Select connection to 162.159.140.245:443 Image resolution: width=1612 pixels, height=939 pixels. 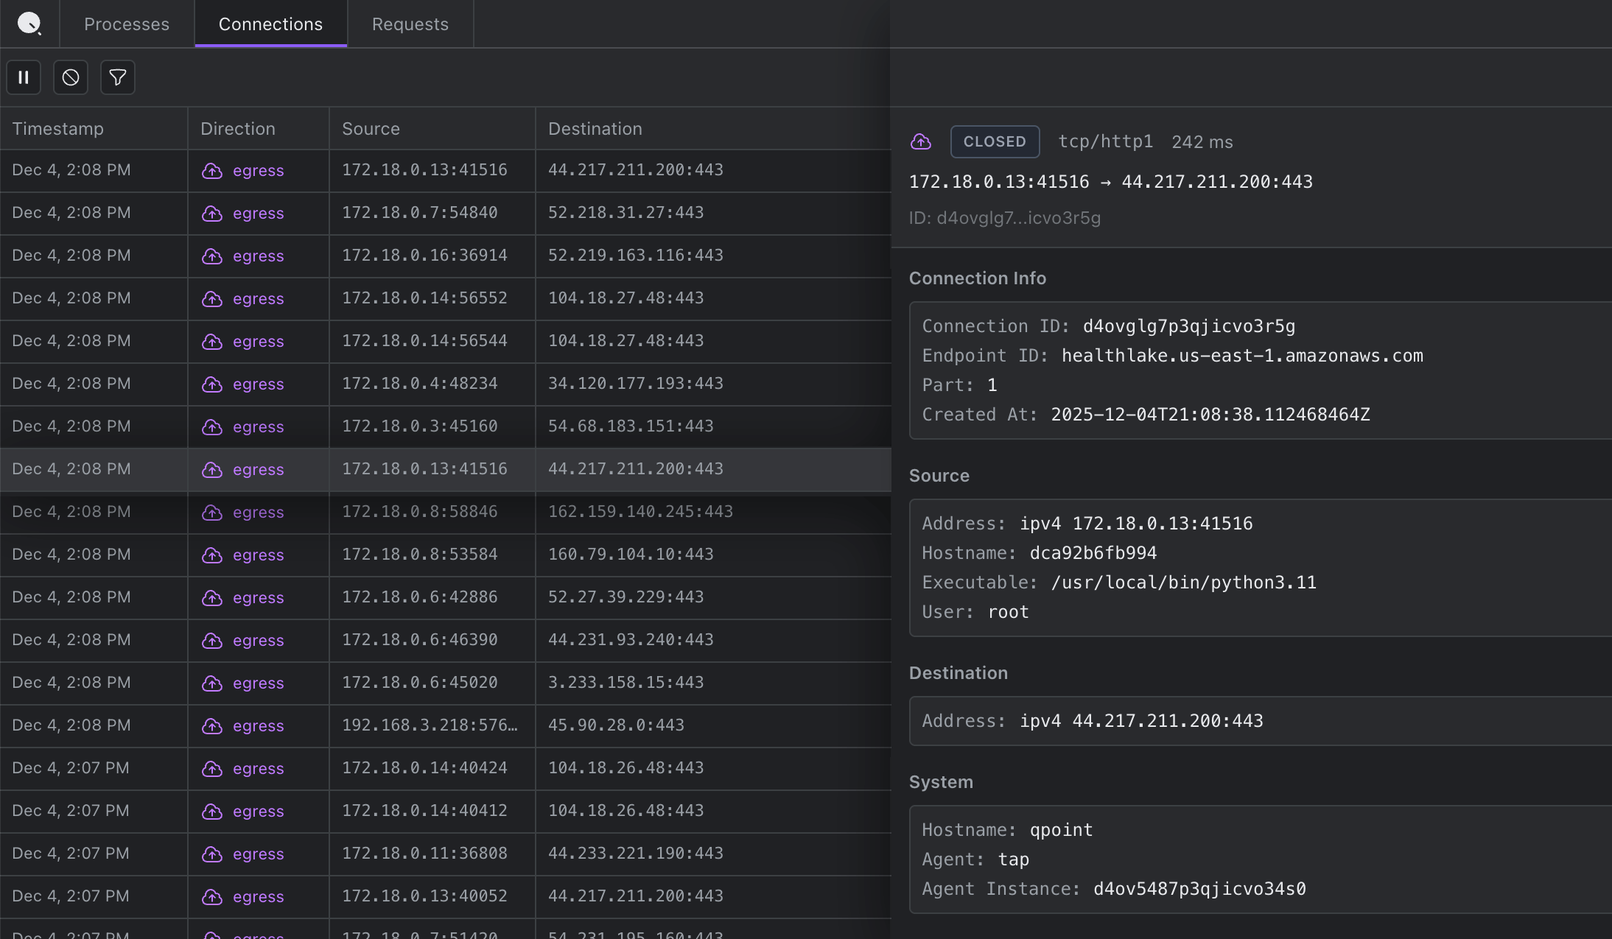(639, 512)
